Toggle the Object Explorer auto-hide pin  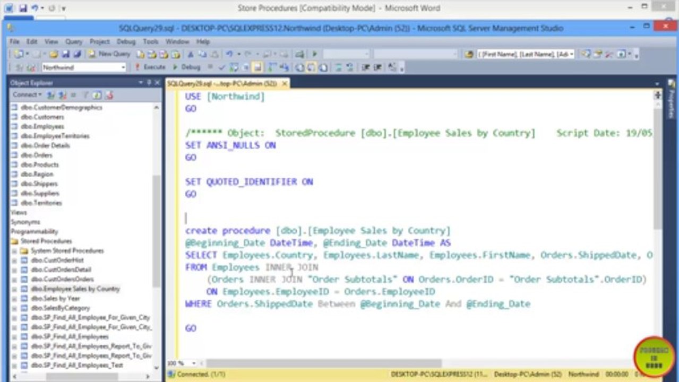(149, 83)
